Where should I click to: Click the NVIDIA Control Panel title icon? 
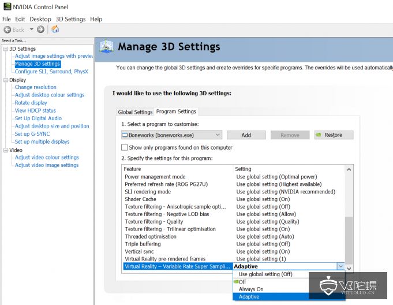(x=8, y=7)
